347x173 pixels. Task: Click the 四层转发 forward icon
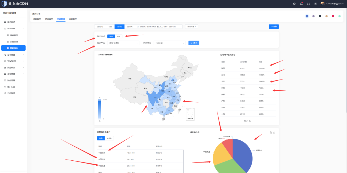(5, 67)
